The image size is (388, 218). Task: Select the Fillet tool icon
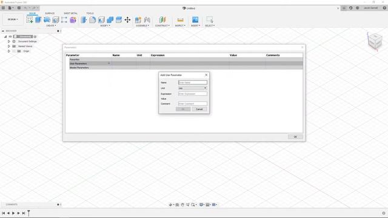[x=93, y=20]
